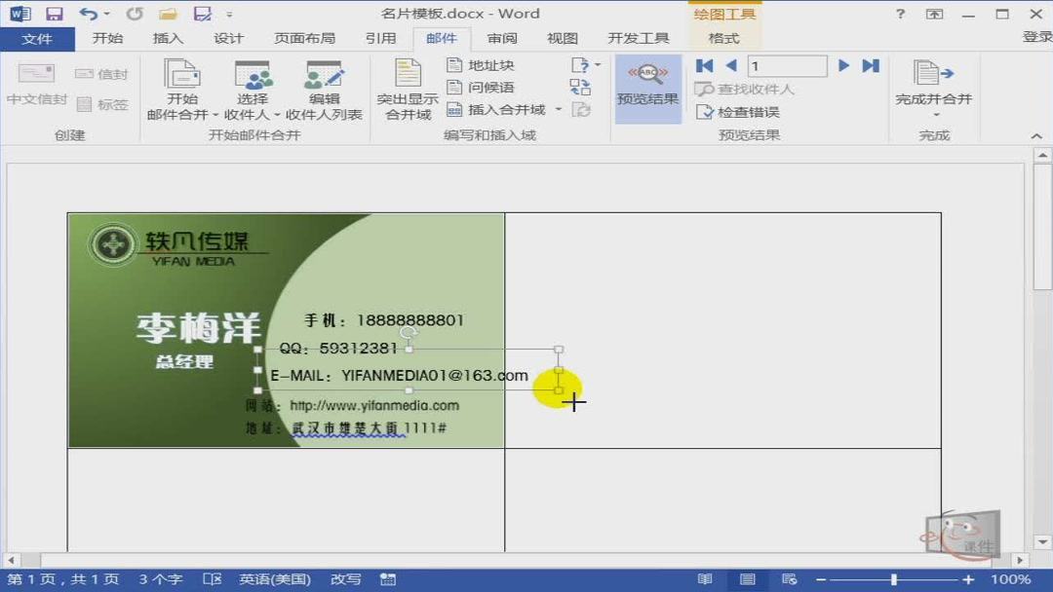
Task: Click the 标签 (Labels) icon
Action: pyautogui.click(x=102, y=104)
